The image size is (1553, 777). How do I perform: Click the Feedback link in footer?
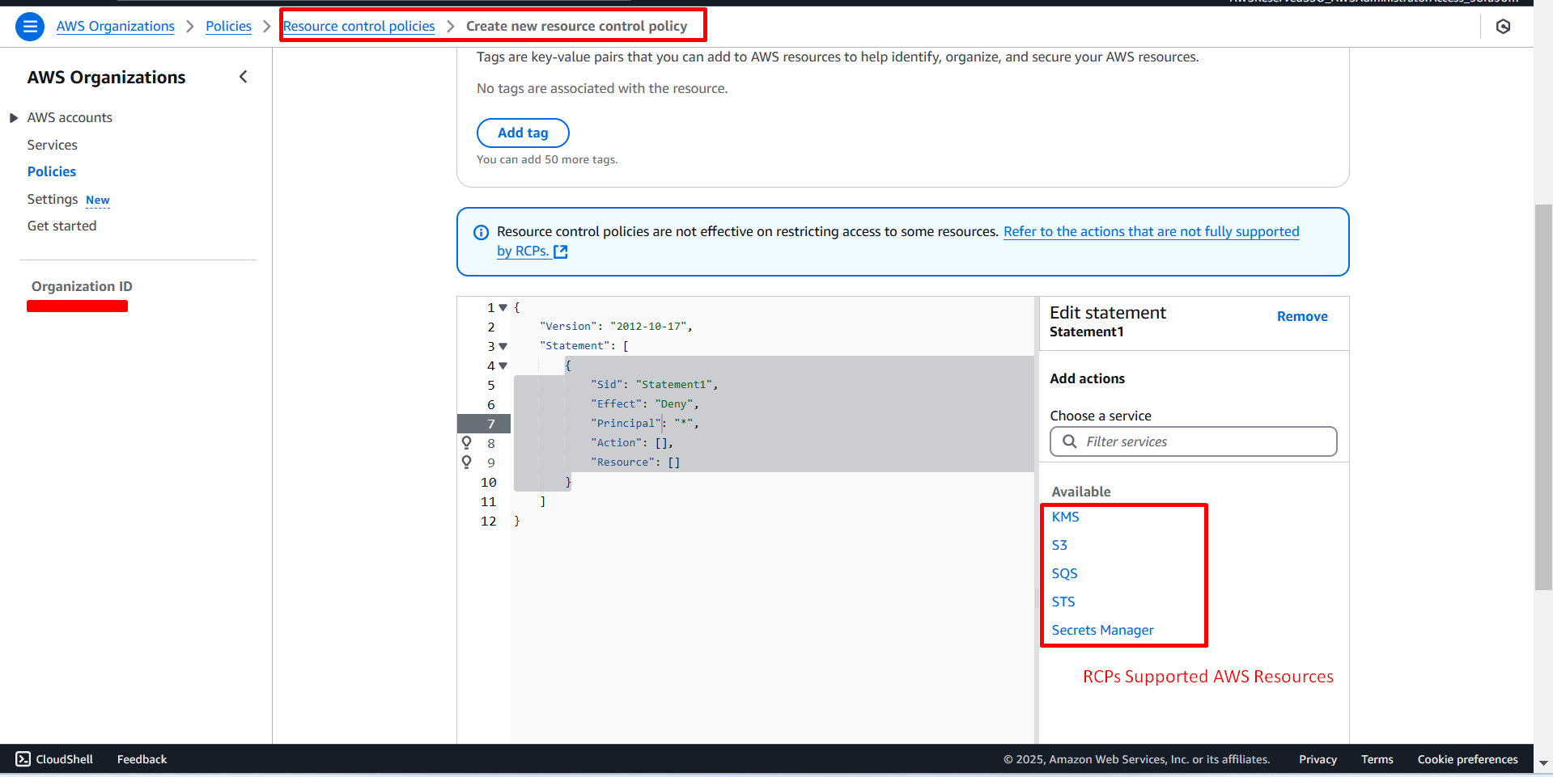coord(142,759)
